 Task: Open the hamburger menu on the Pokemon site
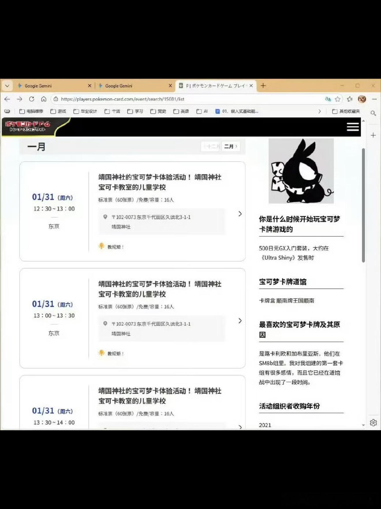[x=352, y=127]
